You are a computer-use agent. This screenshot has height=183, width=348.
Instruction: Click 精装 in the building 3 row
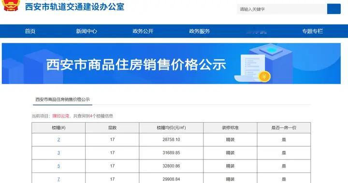230,153
